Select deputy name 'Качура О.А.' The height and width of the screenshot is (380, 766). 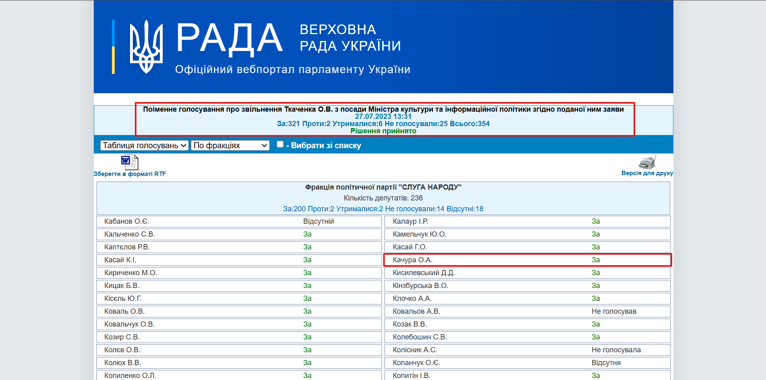(x=413, y=260)
